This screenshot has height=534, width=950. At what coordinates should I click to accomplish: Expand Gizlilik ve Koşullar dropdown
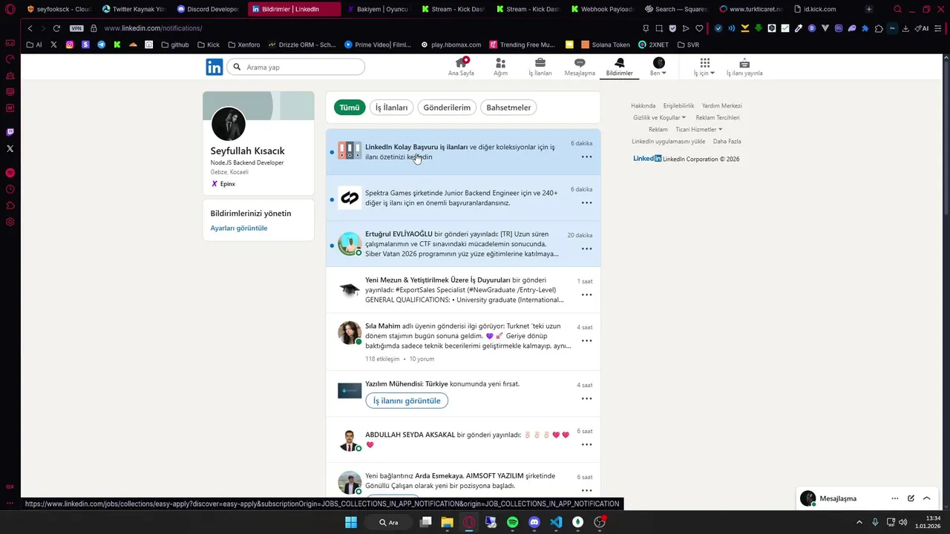pos(659,117)
